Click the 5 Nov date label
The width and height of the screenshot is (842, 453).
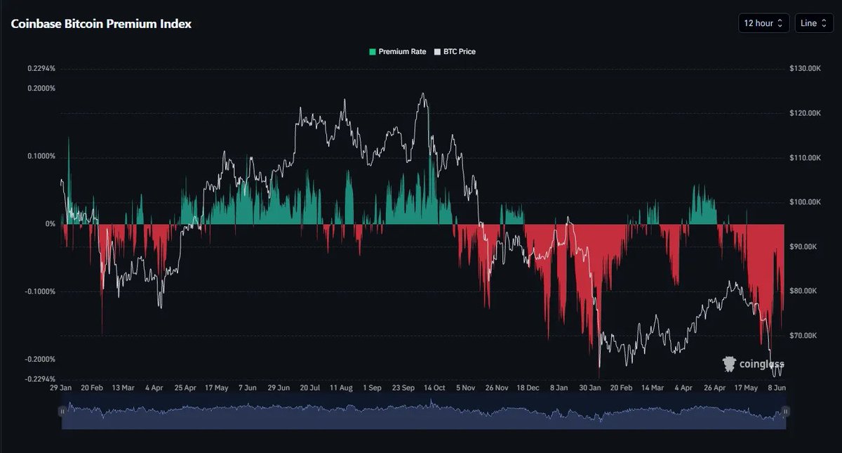click(466, 388)
